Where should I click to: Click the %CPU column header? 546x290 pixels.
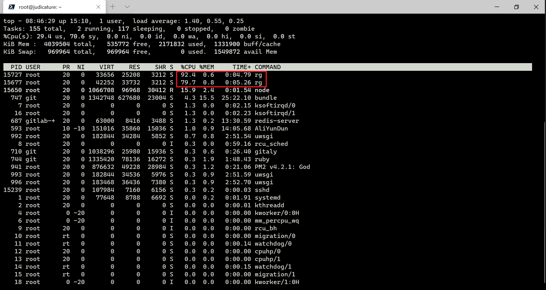[188, 67]
